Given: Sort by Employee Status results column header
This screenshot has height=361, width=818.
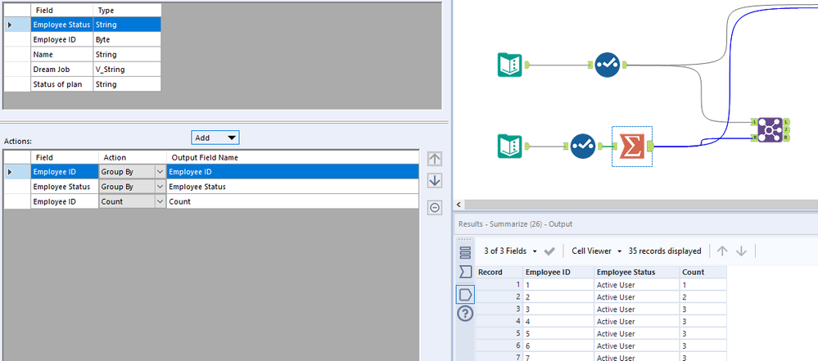Looking at the screenshot, I should (637, 272).
